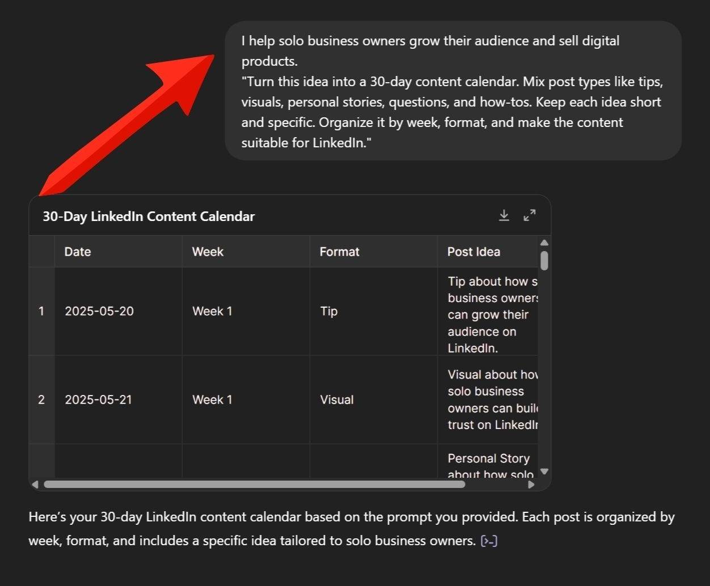This screenshot has width=710, height=586.
Task: Click the user prompt message bubble
Action: [453, 91]
